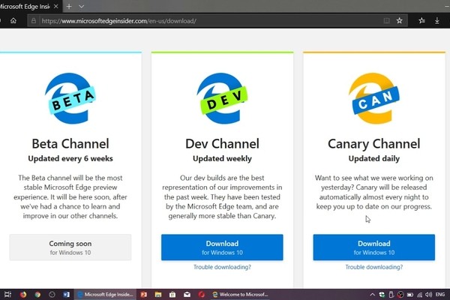450x300 pixels.
Task: Click the 'Updated every 6 weeks' text
Action: pos(70,159)
